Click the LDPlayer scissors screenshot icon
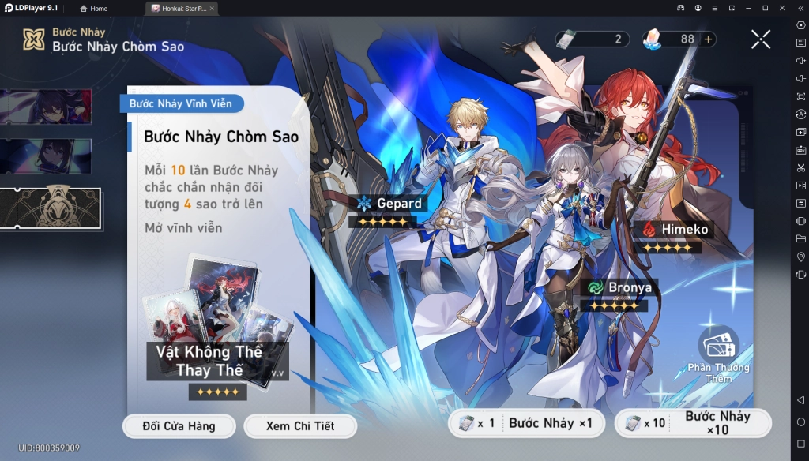Screen dimensions: 809x461 coord(801,167)
